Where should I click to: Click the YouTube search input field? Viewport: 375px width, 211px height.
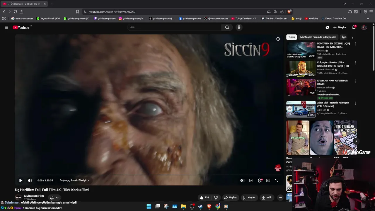tap(174, 27)
